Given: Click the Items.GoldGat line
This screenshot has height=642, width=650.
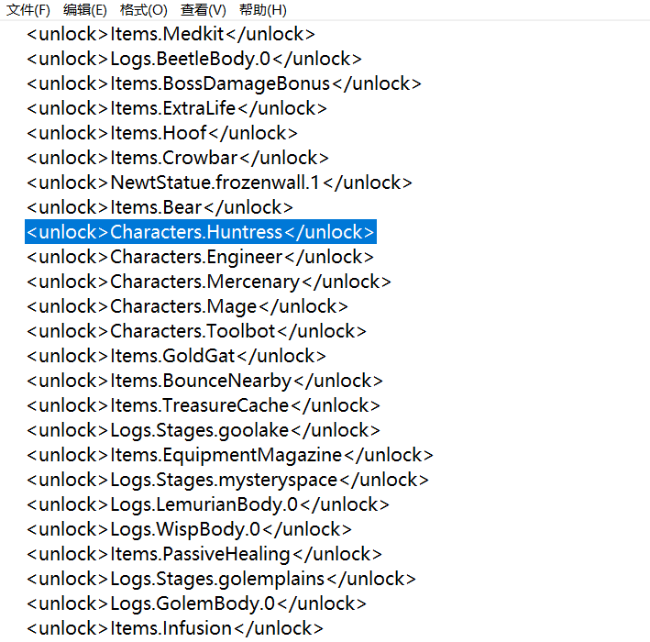Looking at the screenshot, I should click(176, 356).
